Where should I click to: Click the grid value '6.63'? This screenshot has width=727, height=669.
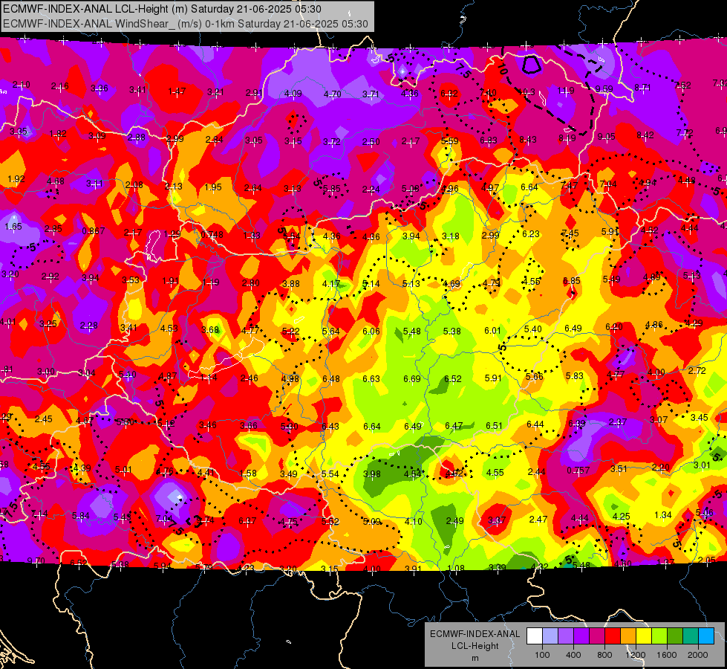[371, 379]
